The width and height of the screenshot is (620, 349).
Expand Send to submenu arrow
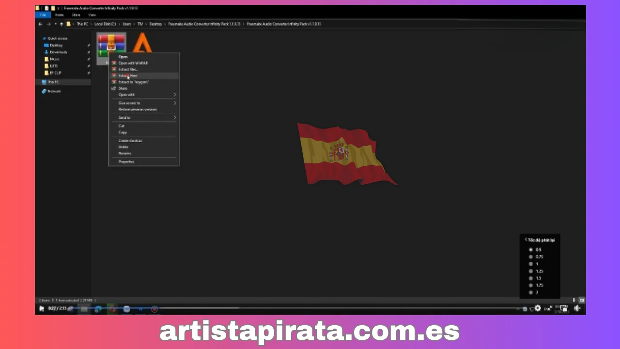[x=175, y=117]
